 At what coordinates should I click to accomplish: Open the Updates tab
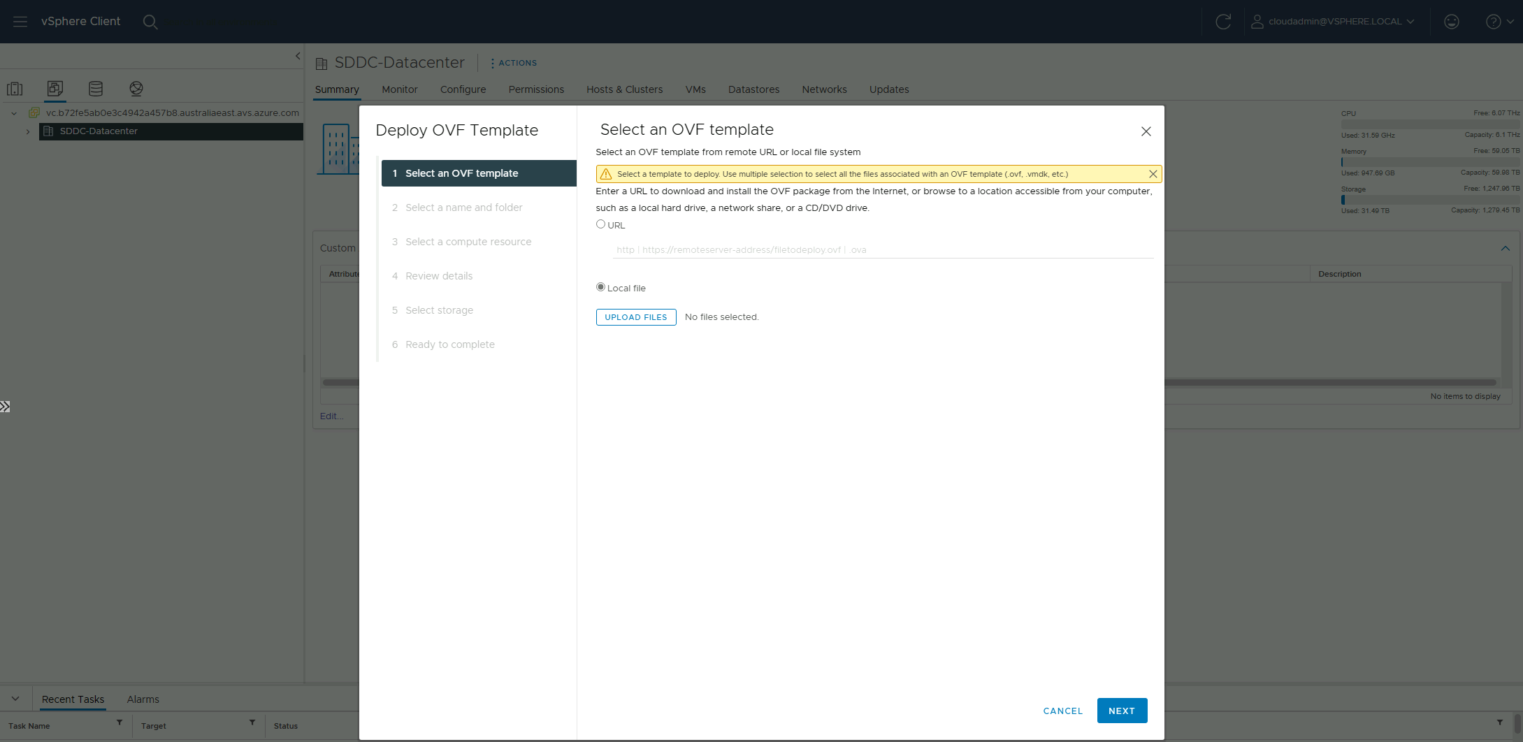tap(889, 89)
